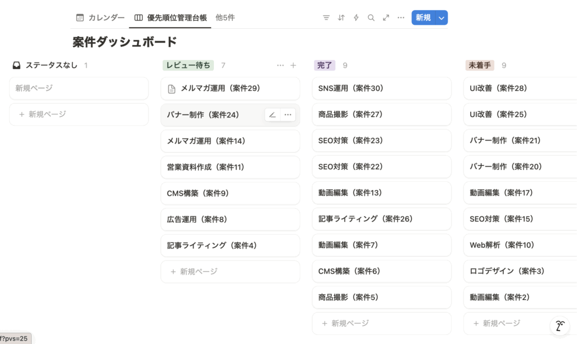
Task: Switch to the カレンダー tab
Action: (x=100, y=18)
